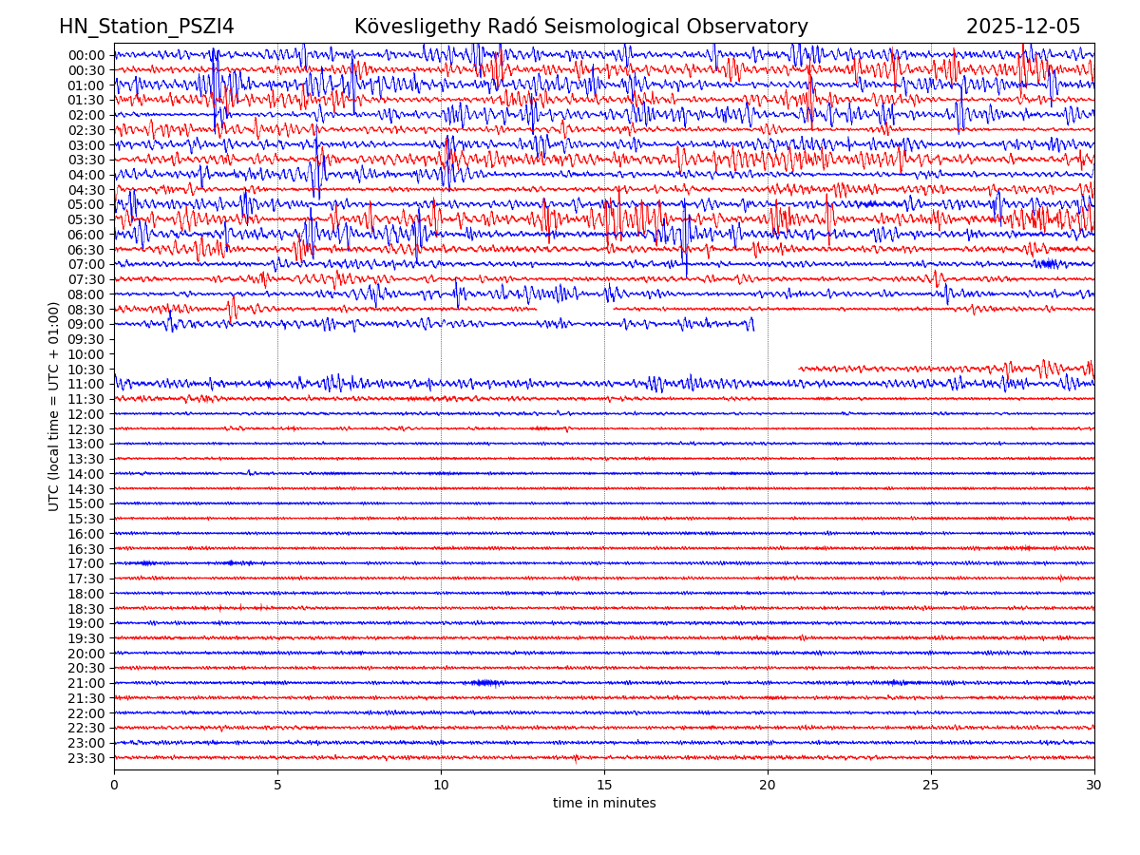Click the 15 minute tick on x-axis

pyautogui.click(x=604, y=785)
